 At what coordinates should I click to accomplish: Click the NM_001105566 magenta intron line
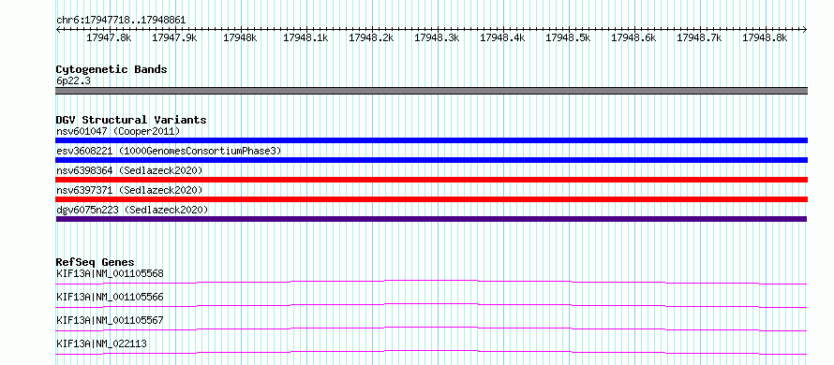click(x=431, y=305)
